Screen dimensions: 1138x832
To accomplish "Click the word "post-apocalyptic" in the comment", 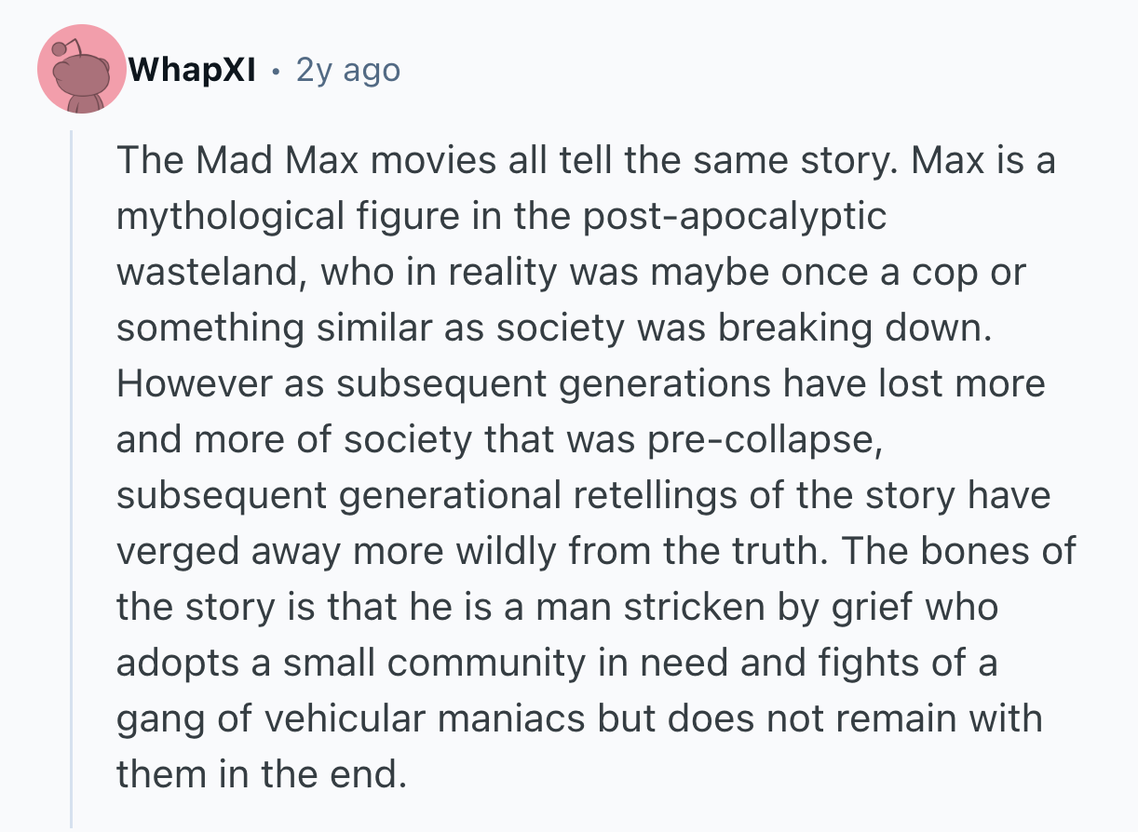I will [736, 217].
